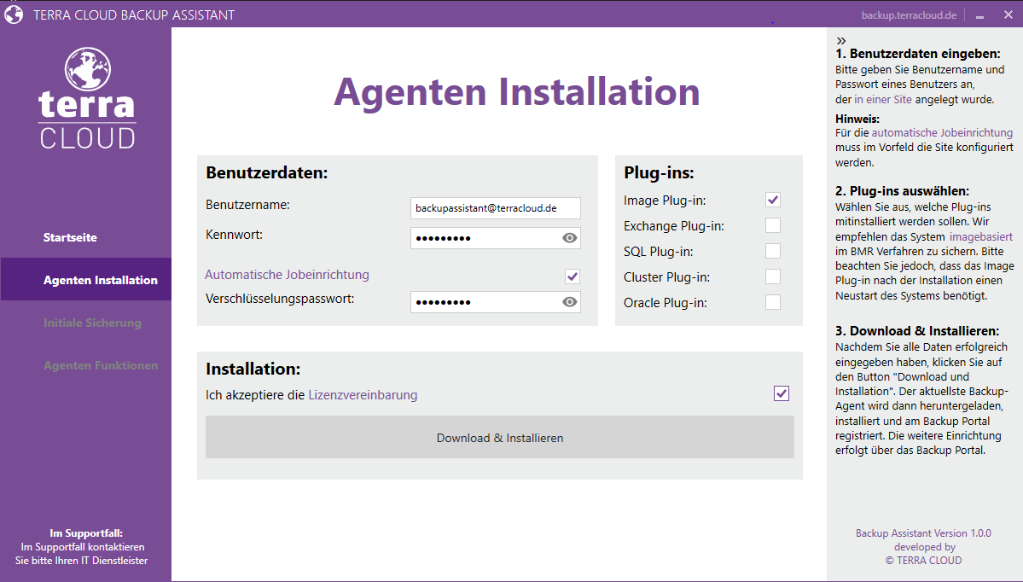Minimize the Backup Assistant window

(980, 15)
